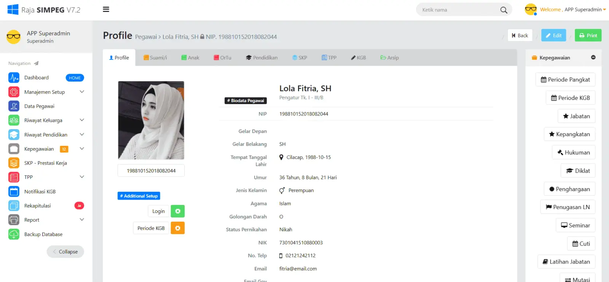The height and width of the screenshot is (282, 609).
Task: Click the hamburger menu icon
Action: coord(106,9)
